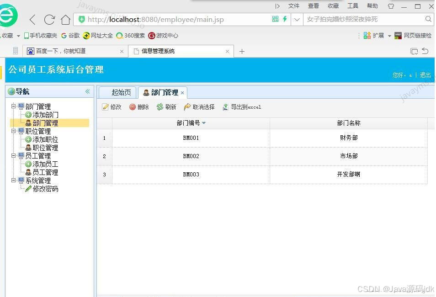The width and height of the screenshot is (436, 297).
Task: Select the BM003 cell
Action: pyautogui.click(x=191, y=175)
